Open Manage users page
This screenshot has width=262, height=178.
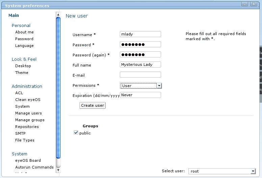pos(28,113)
